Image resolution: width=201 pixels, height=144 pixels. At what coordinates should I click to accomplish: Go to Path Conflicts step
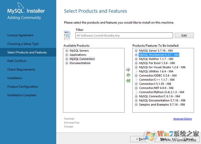click(17, 61)
